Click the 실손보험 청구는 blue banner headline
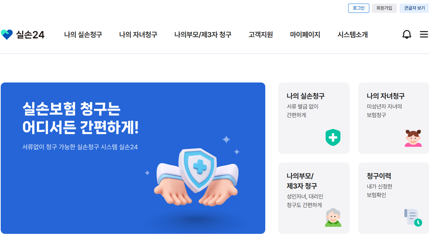 [71, 109]
